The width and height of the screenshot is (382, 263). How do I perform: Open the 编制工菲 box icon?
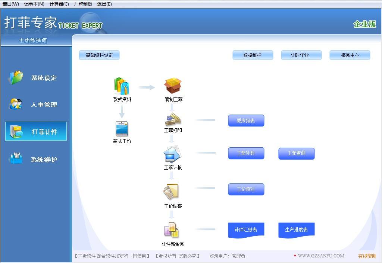(x=173, y=86)
